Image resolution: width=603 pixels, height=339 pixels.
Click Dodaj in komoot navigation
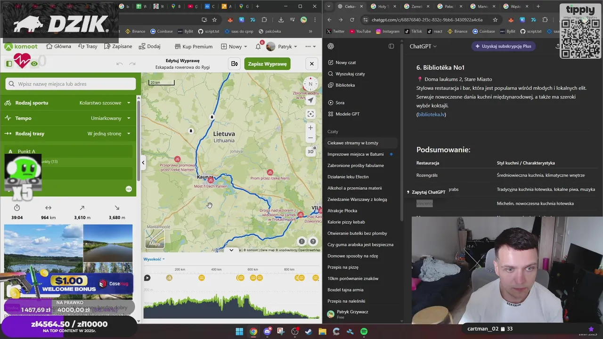[150, 47]
